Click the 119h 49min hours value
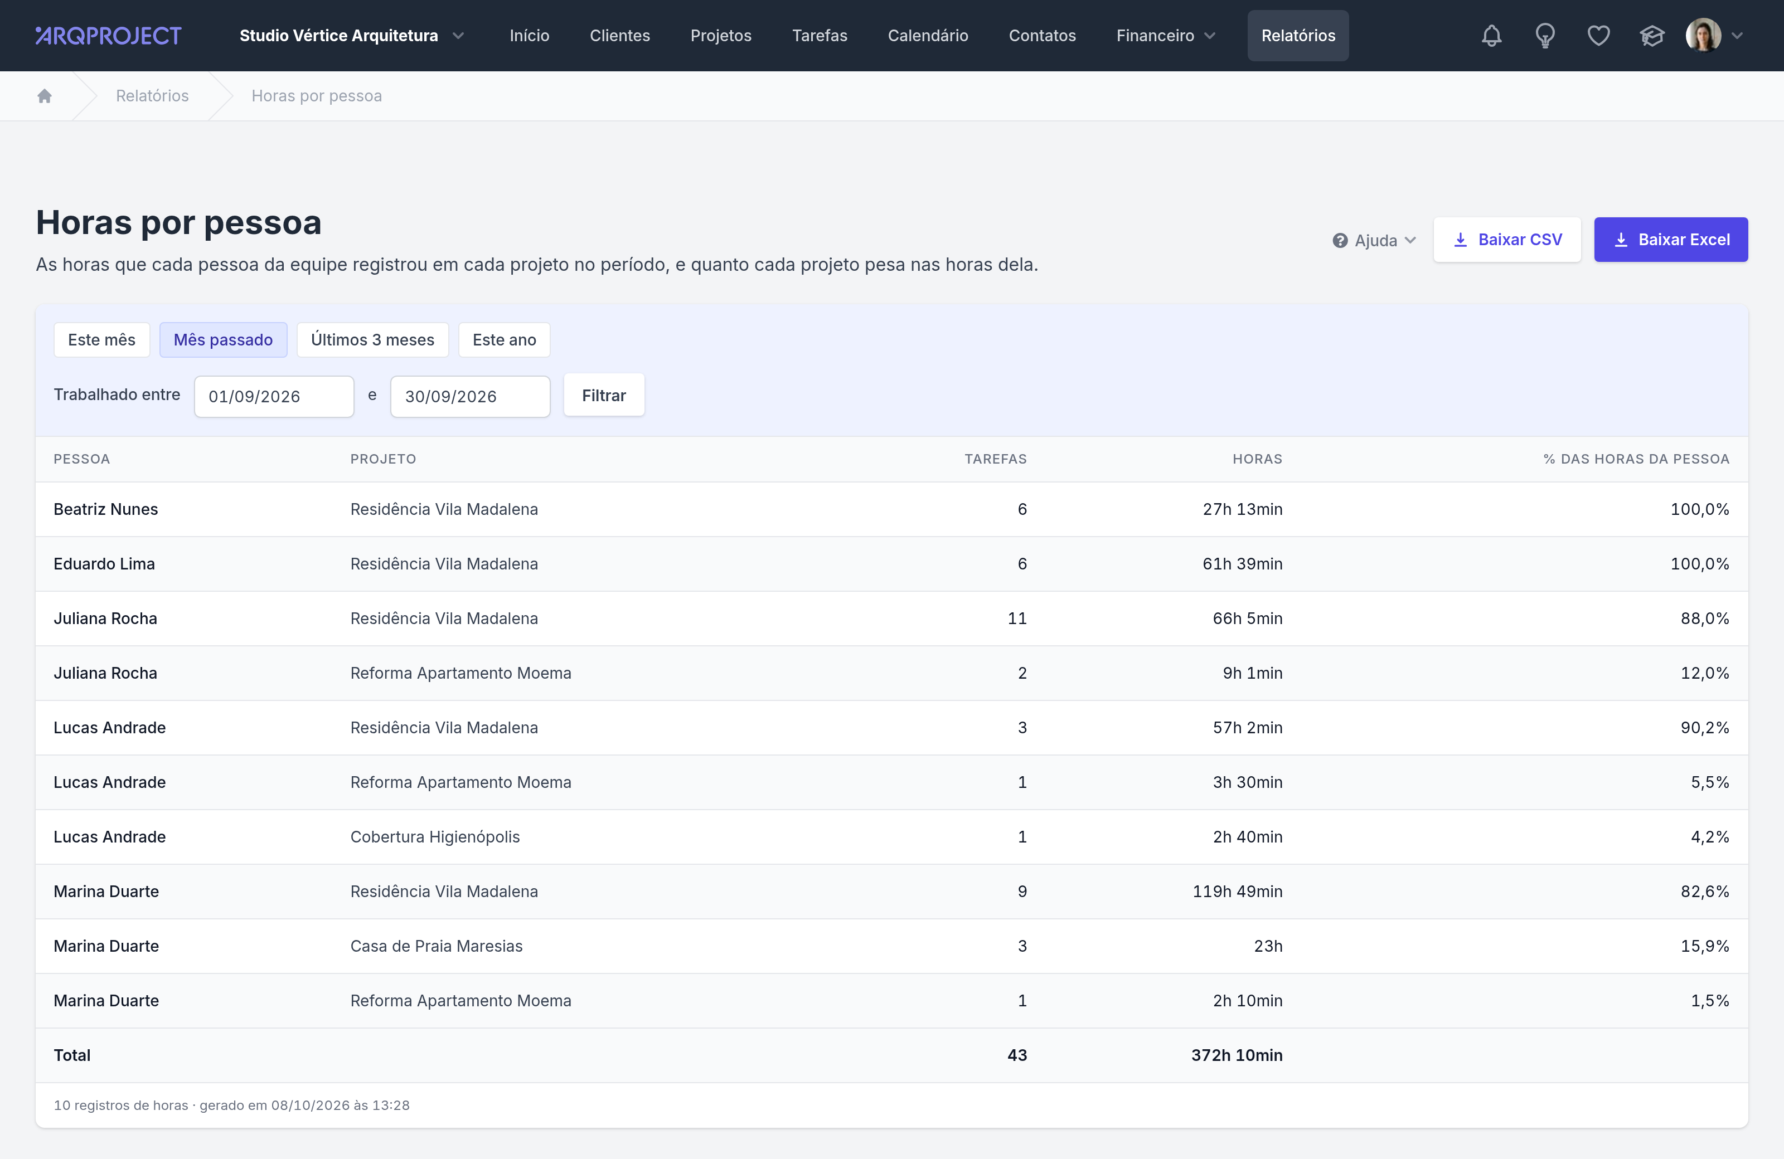The image size is (1784, 1159). tap(1238, 892)
